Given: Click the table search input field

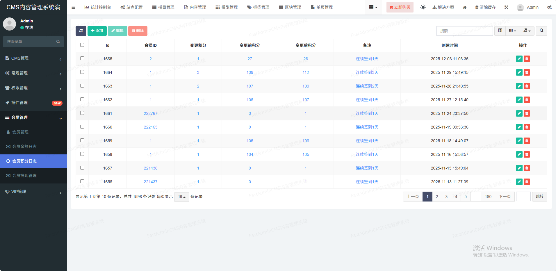Looking at the screenshot, I should (x=464, y=31).
